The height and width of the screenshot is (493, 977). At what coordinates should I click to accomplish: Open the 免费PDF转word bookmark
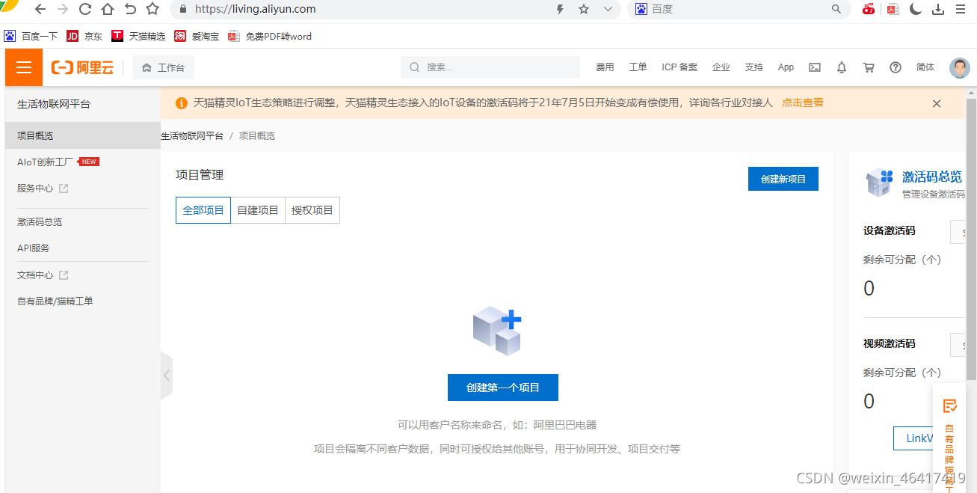pyautogui.click(x=270, y=36)
